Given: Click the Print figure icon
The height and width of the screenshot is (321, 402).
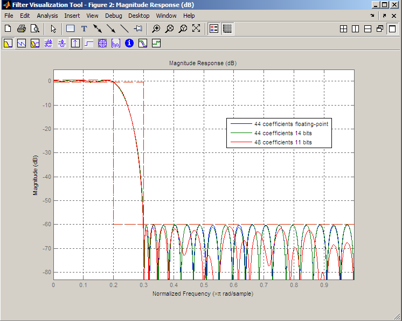Looking at the screenshot, I should click(22, 29).
